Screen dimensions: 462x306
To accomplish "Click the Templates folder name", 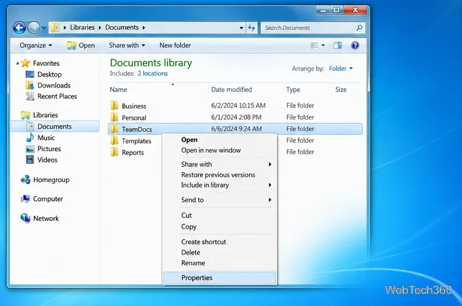I will (x=136, y=141).
